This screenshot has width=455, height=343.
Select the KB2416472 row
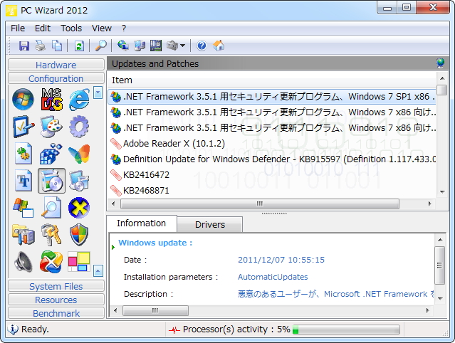(x=272, y=175)
